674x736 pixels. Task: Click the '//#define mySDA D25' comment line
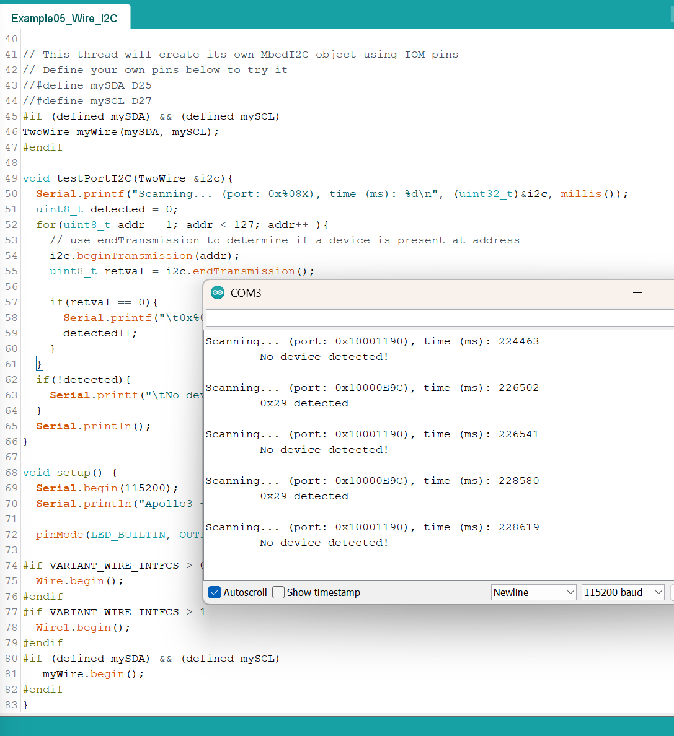pyautogui.click(x=87, y=85)
